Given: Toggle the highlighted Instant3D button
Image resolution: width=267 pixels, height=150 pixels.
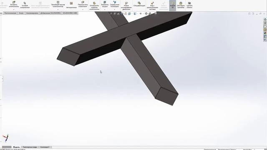Looking at the screenshot, I should point(172,5).
